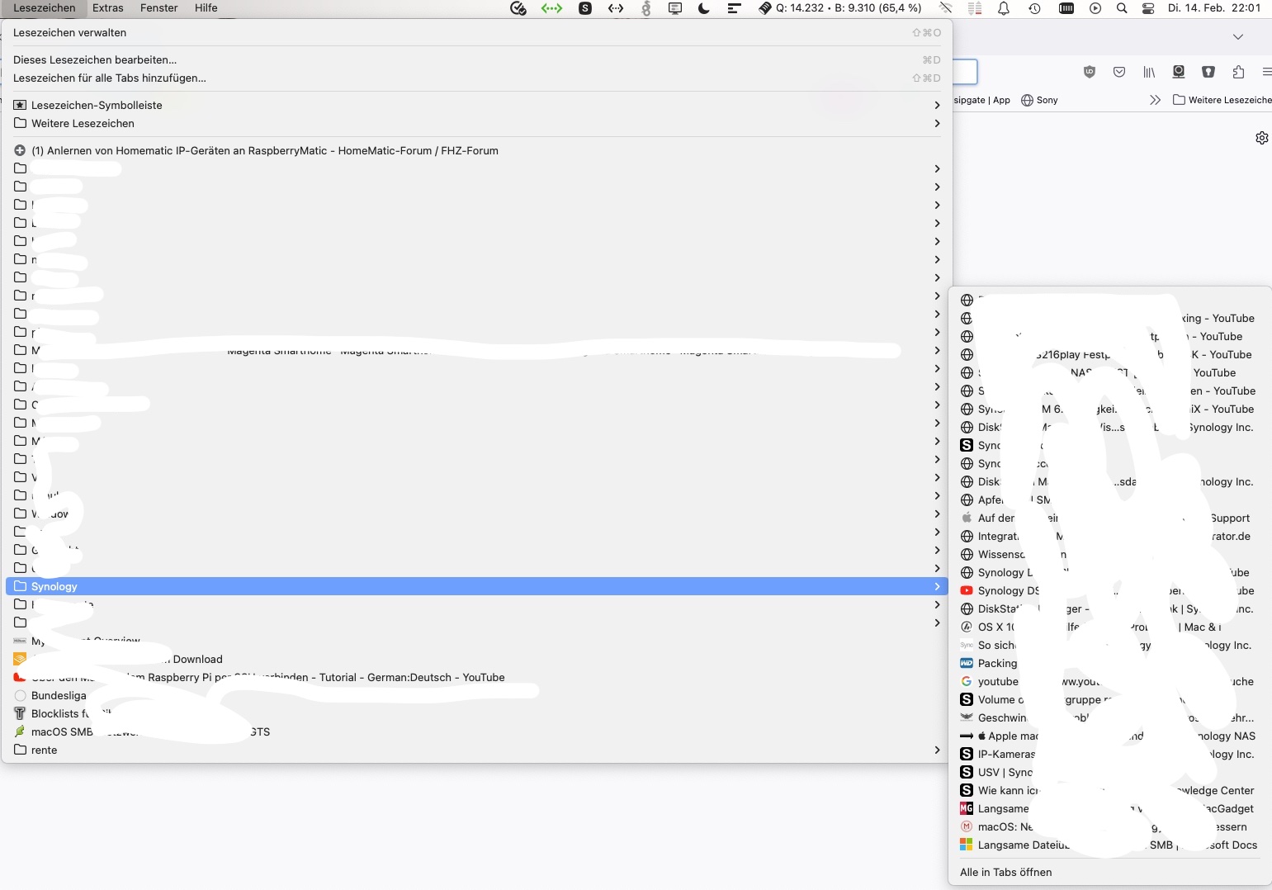Viewport: 1272px width, 890px height.
Task: Open macOS Spotlight search icon
Action: pos(1121,8)
